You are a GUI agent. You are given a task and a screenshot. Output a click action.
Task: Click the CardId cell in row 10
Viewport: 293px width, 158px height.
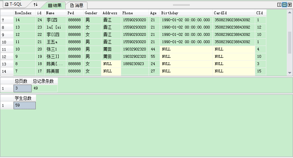[234, 42]
